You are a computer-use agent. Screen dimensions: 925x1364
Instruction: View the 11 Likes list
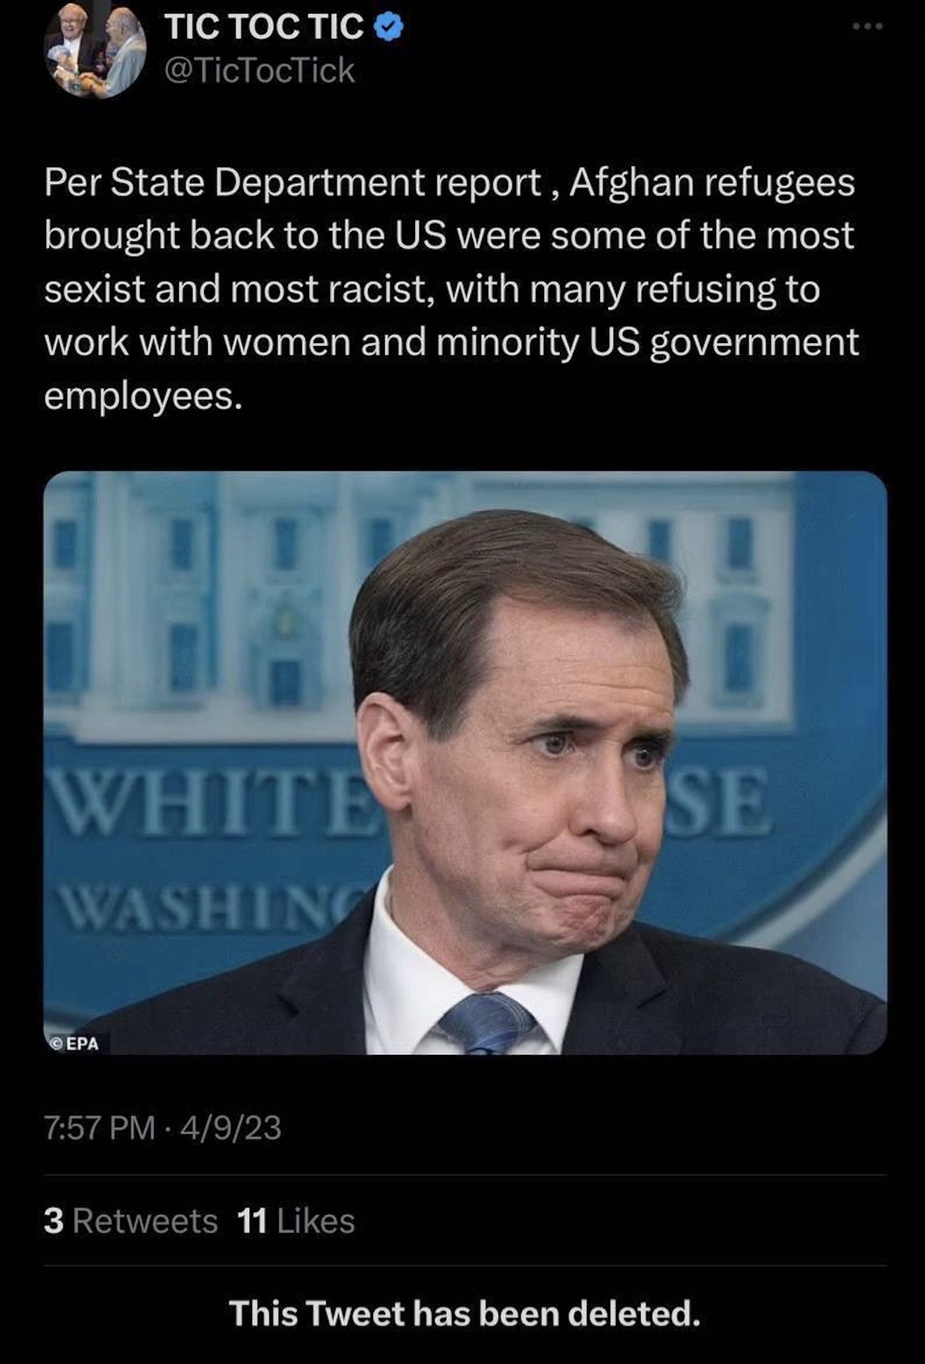point(296,1220)
